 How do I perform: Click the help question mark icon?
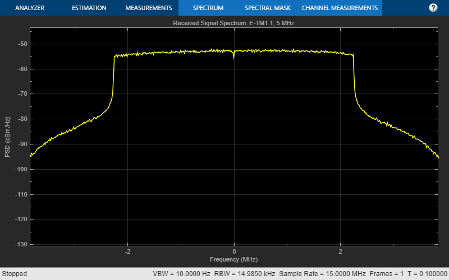pyautogui.click(x=433, y=8)
